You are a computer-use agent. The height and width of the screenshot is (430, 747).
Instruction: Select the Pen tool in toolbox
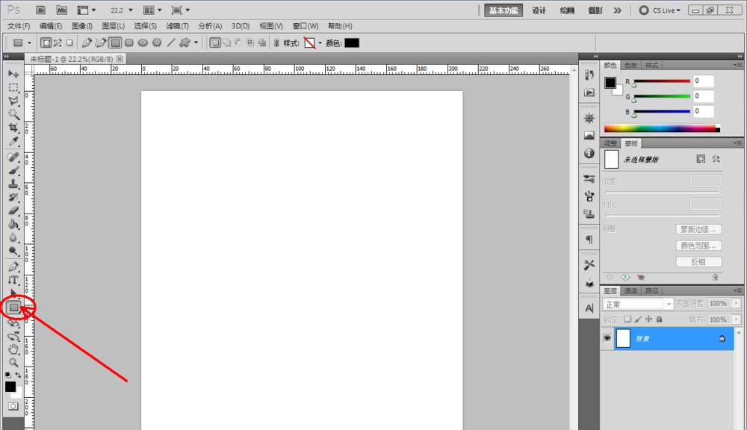[x=13, y=267]
